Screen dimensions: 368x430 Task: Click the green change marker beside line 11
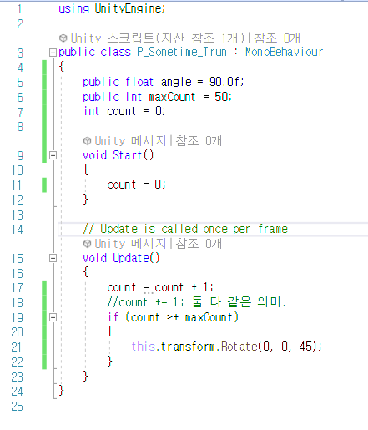[44, 185]
